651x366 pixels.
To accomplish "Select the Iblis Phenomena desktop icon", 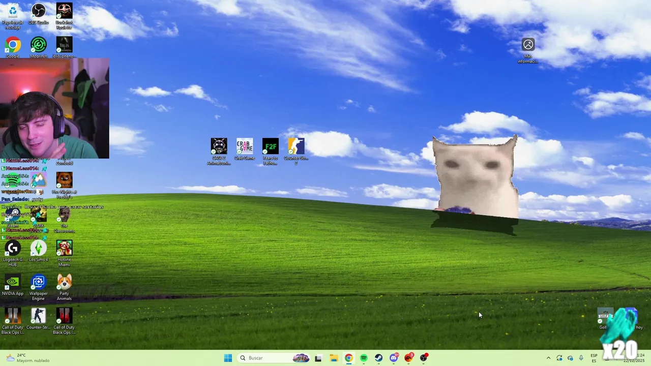I will (64, 47).
